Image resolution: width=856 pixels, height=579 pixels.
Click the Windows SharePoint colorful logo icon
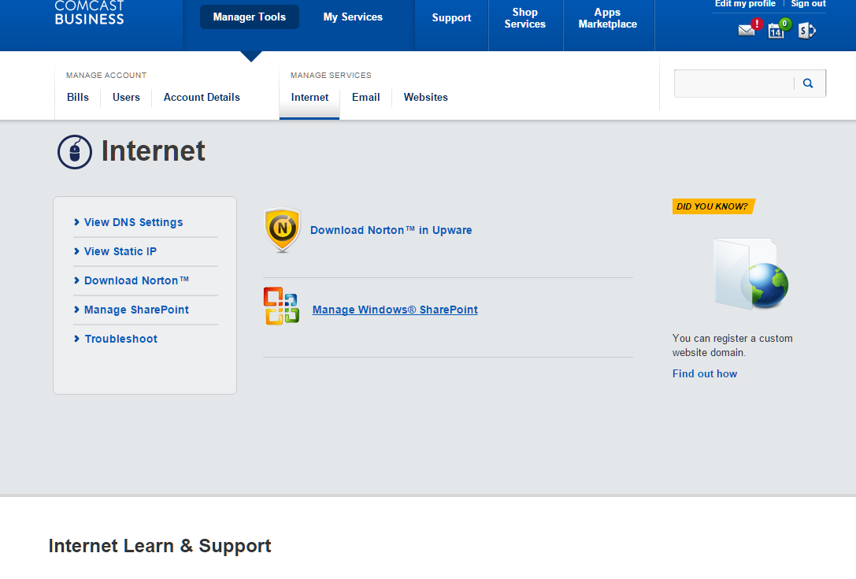[281, 306]
